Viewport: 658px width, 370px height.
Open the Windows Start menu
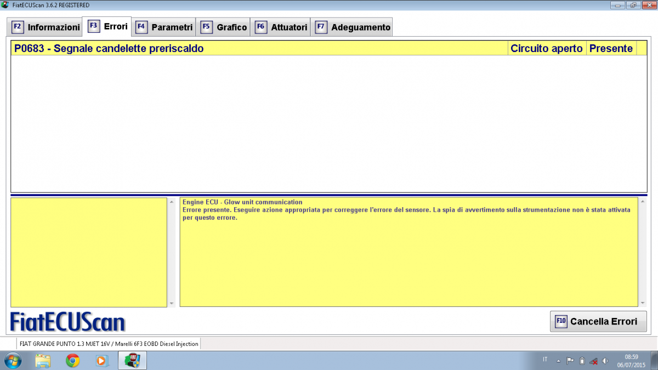[13, 360]
